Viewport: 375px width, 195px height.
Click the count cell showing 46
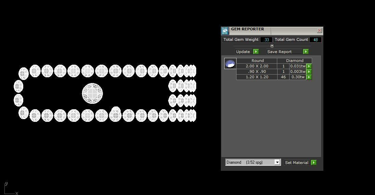tap(283, 77)
